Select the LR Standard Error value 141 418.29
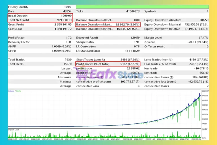Screen dimensions: 217x145 [132, 51]
